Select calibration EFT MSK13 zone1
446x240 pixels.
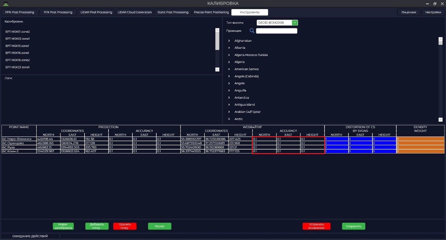17,46
